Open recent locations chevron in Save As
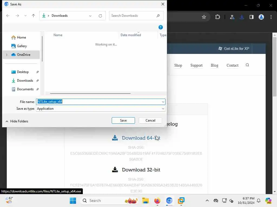The height and width of the screenshot is (207, 277). point(25,16)
